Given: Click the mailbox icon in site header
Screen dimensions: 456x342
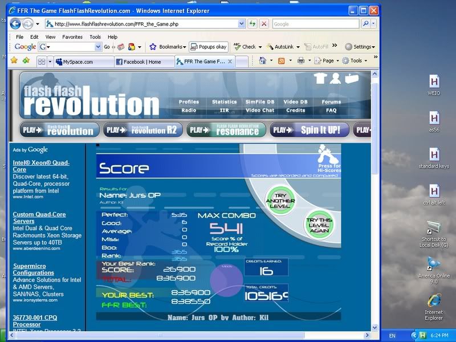Looking at the screenshot, I should (x=351, y=79).
